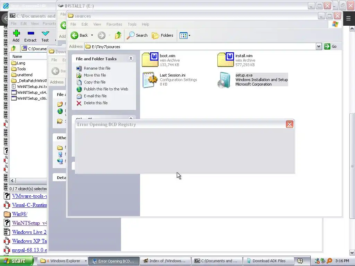This screenshot has height=266, width=355.
Task: Open File menu in sources window
Action: [x=73, y=24]
